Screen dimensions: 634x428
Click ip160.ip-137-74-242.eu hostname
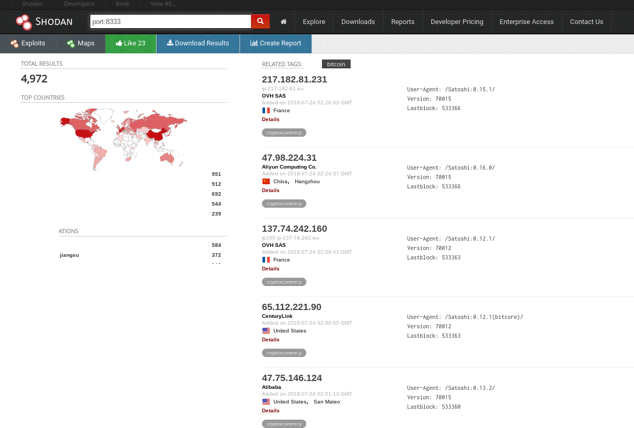point(290,238)
